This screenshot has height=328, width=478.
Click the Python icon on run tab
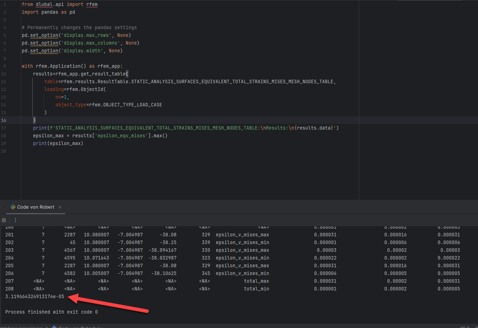(13, 207)
